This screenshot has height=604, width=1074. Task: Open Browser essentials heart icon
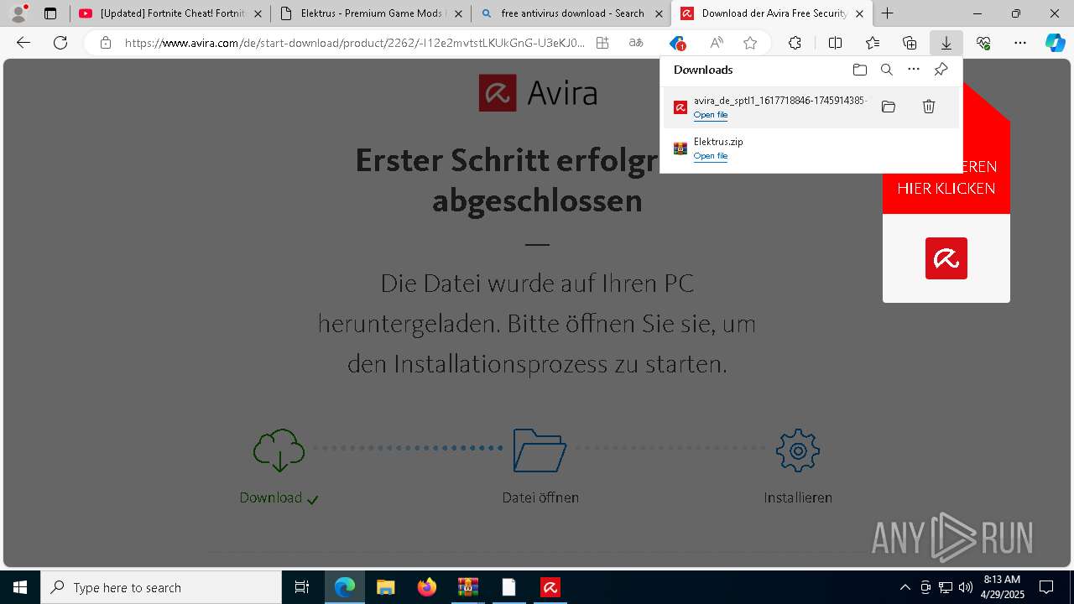[x=983, y=43]
